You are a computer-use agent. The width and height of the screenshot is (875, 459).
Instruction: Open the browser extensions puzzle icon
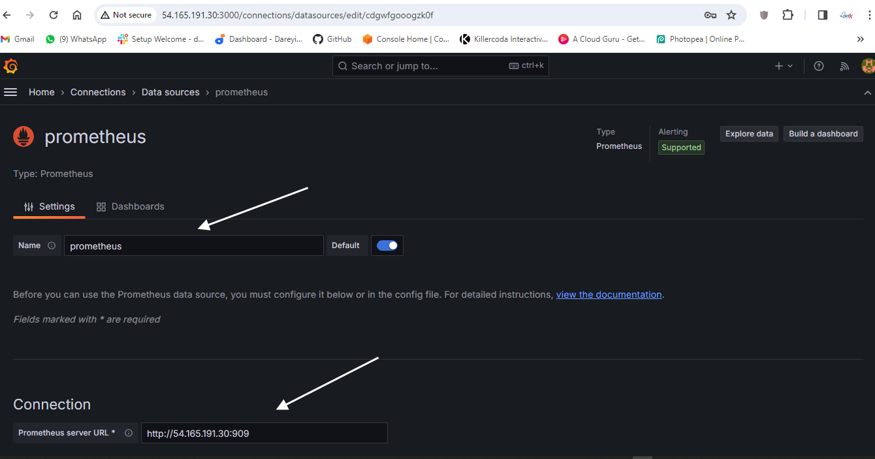788,15
